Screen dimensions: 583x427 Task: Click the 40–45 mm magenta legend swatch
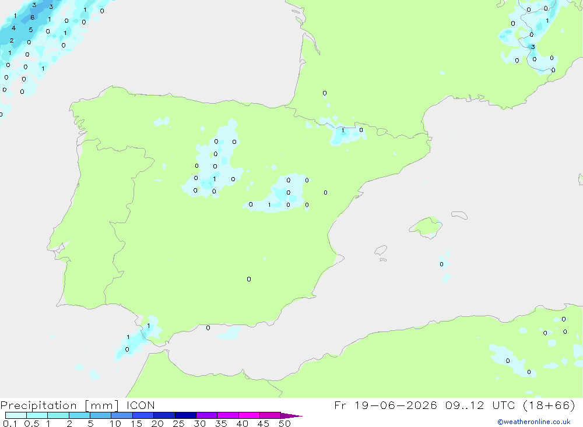(x=249, y=415)
